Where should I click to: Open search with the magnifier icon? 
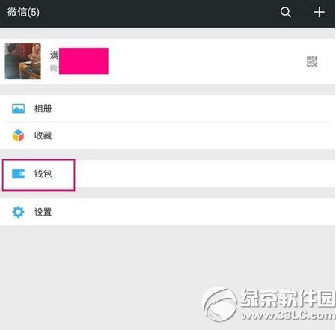coord(286,12)
